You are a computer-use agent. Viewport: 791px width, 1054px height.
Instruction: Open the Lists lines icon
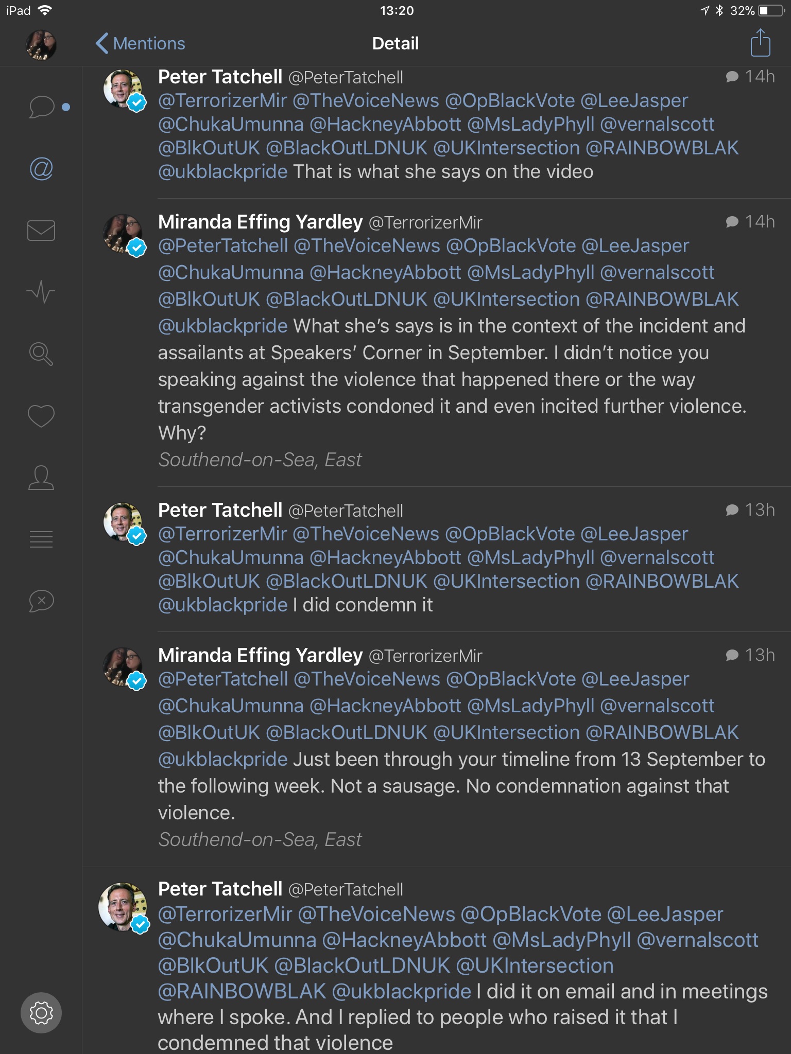click(x=41, y=539)
